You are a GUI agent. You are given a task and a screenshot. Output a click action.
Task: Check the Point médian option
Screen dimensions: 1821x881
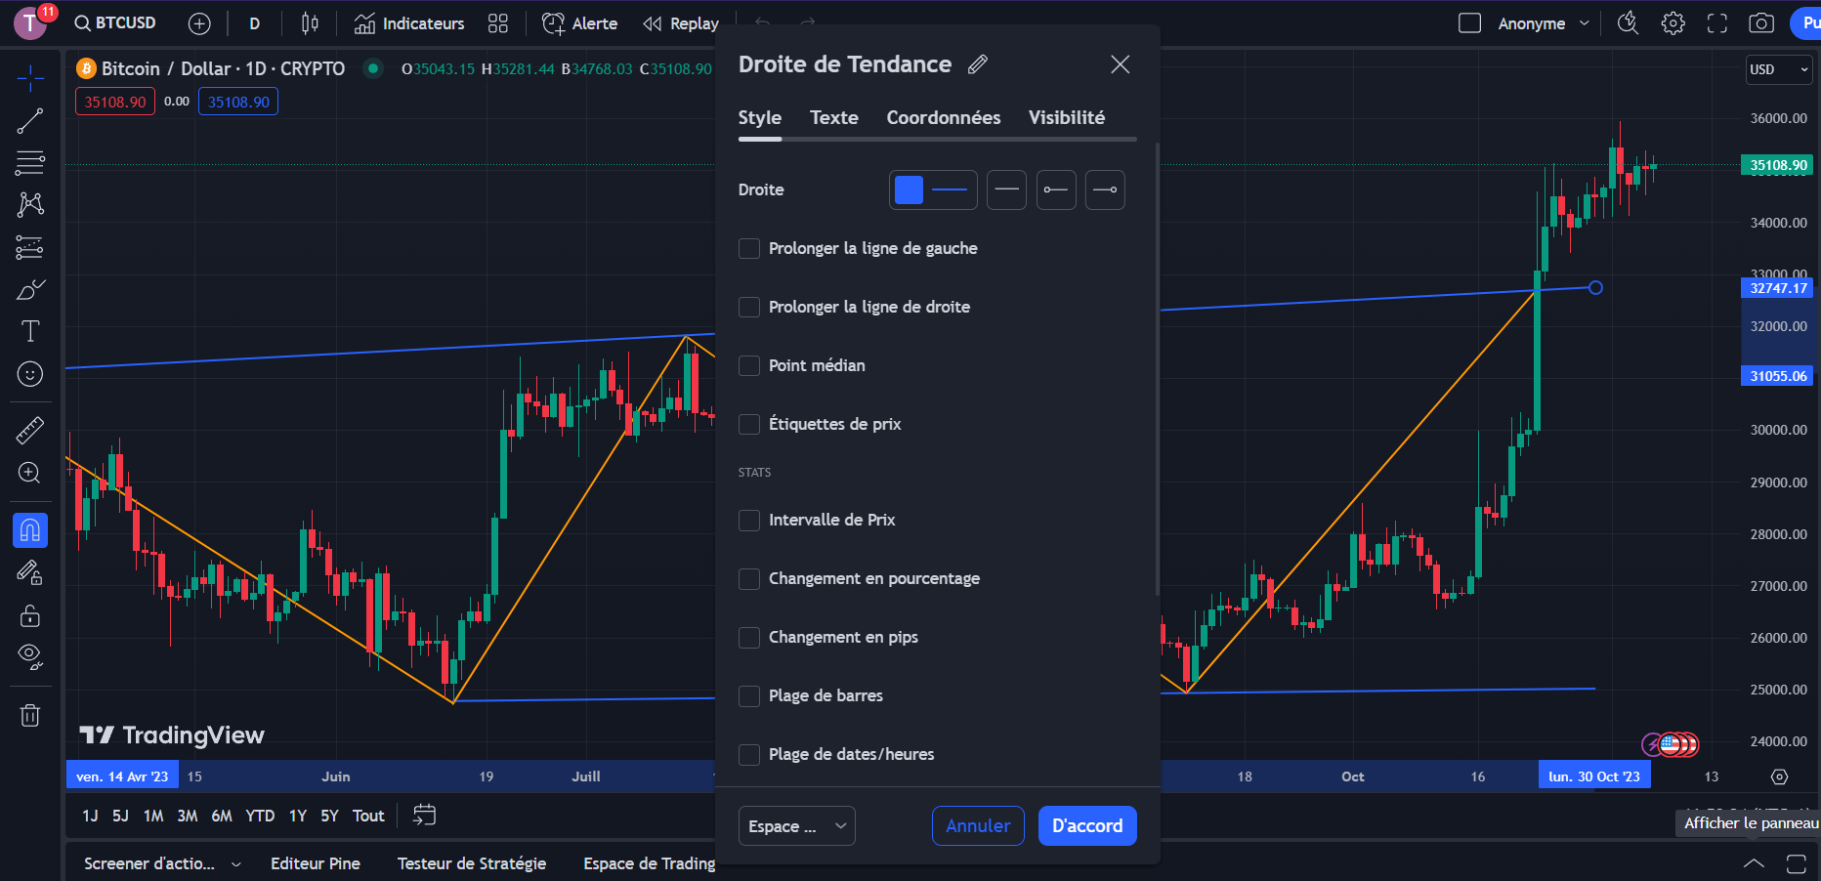coord(749,365)
